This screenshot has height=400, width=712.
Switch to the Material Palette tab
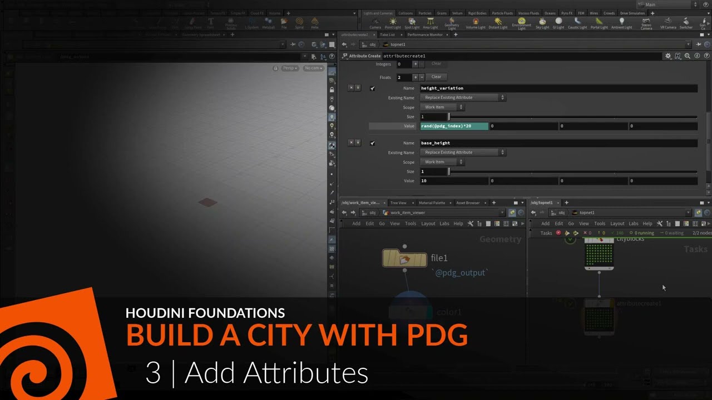click(x=432, y=203)
